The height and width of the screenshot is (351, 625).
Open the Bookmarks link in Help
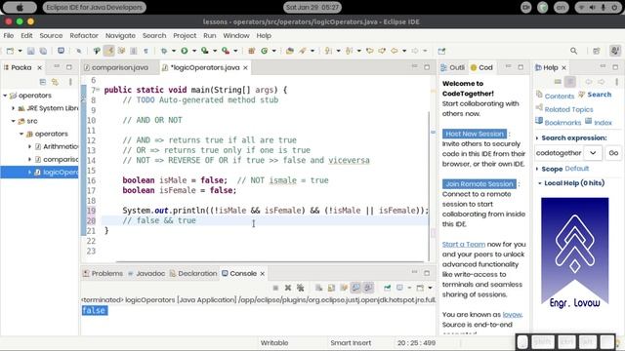coord(562,123)
